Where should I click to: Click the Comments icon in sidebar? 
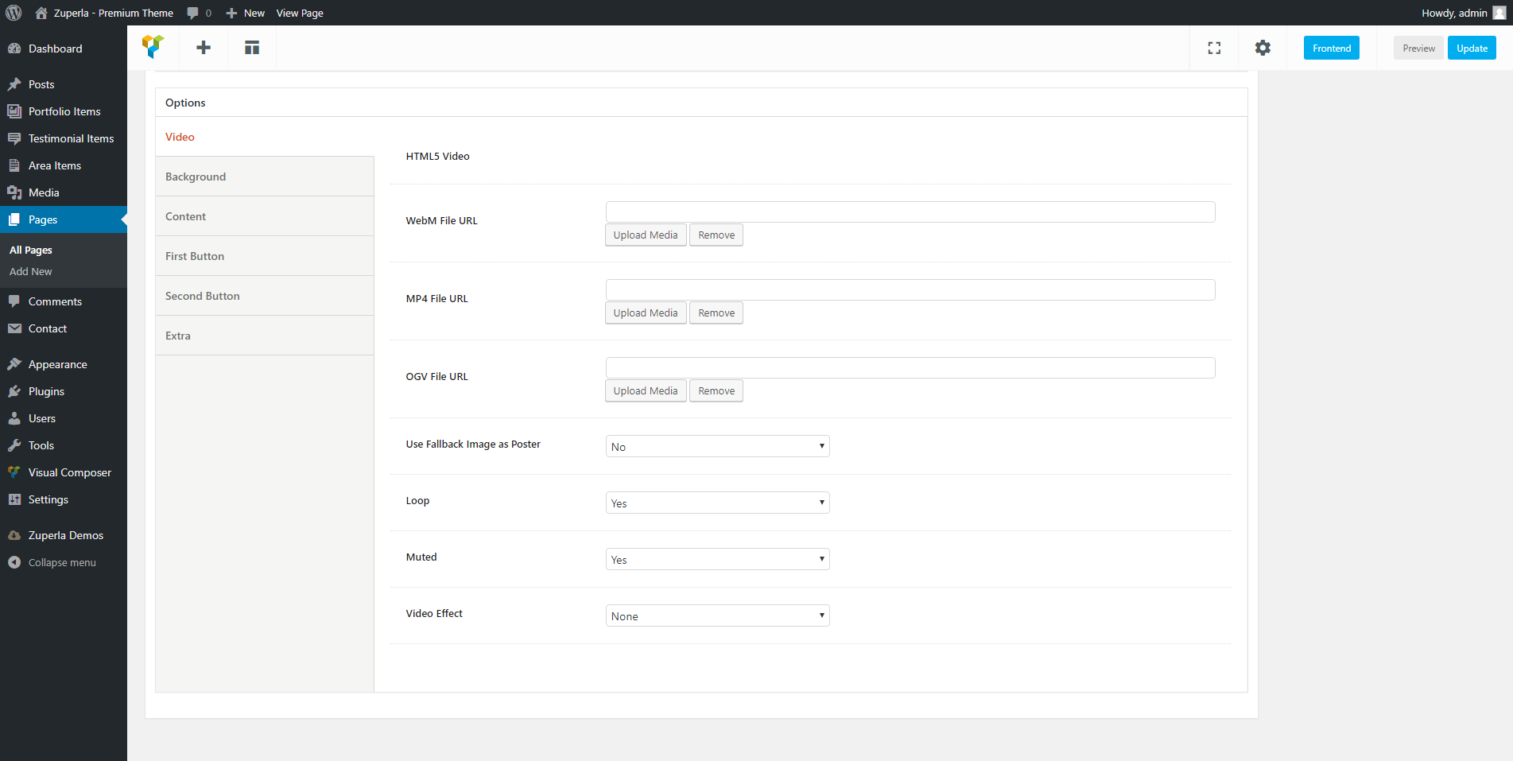coord(14,301)
